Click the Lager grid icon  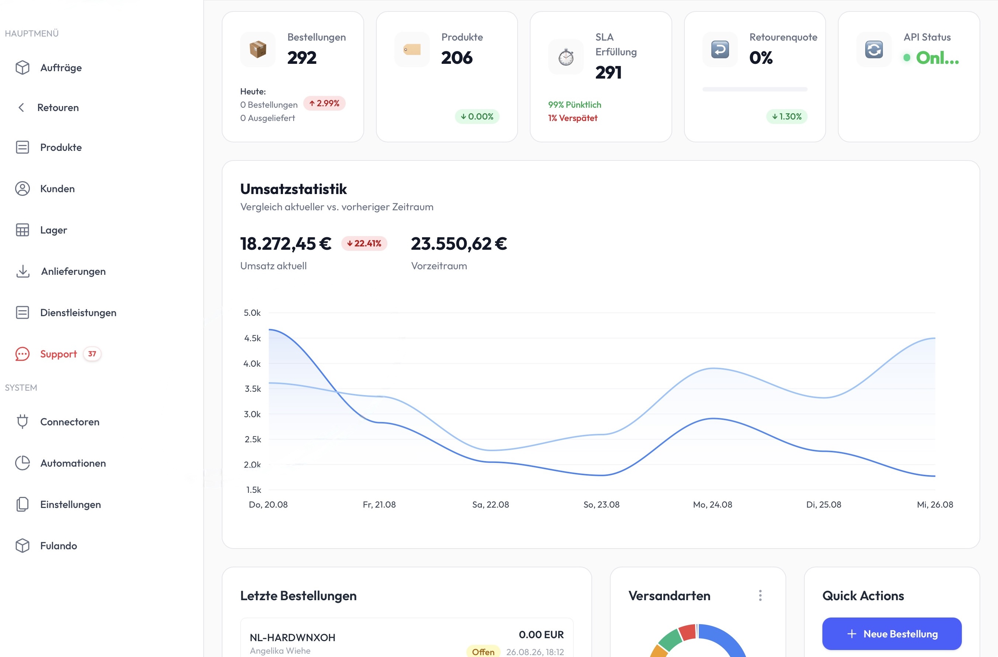point(22,230)
